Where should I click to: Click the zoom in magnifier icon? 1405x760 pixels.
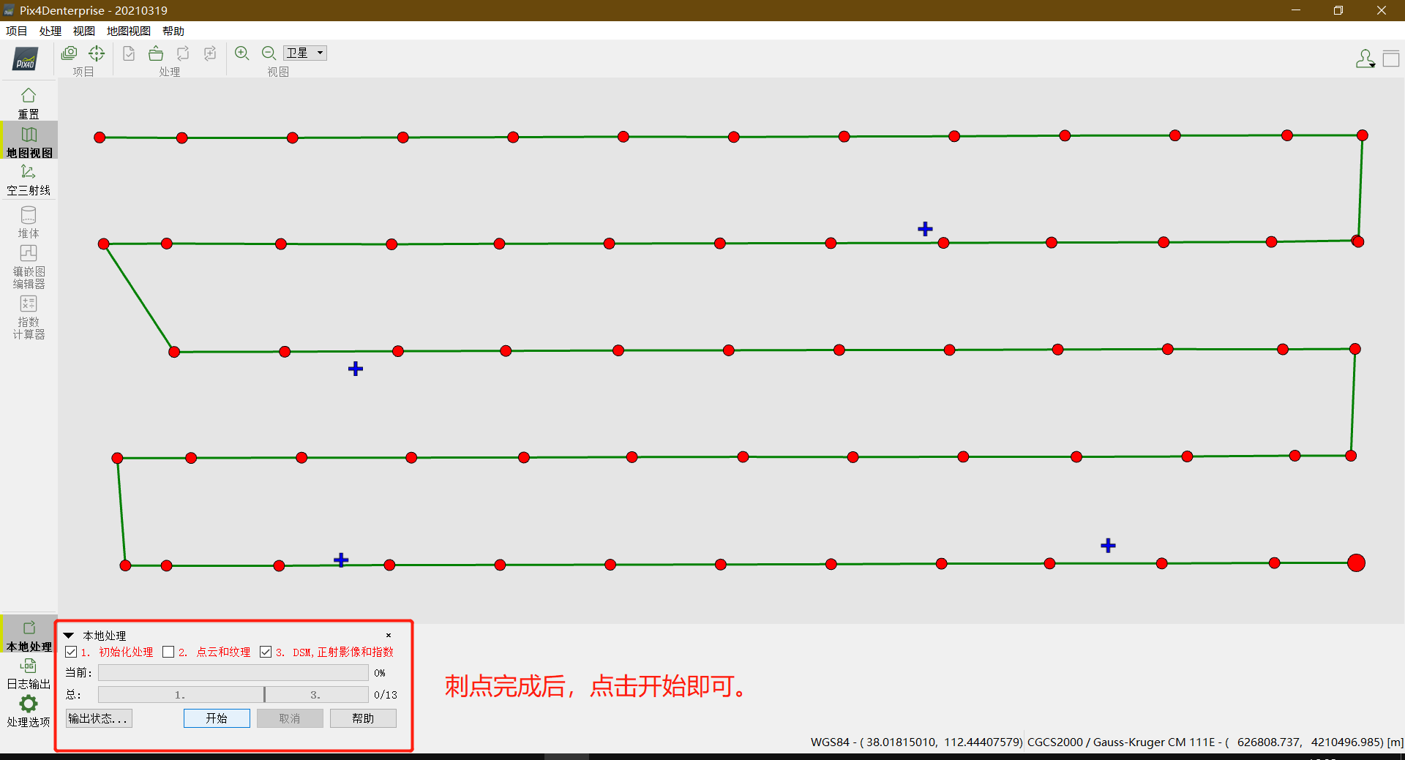(x=242, y=53)
